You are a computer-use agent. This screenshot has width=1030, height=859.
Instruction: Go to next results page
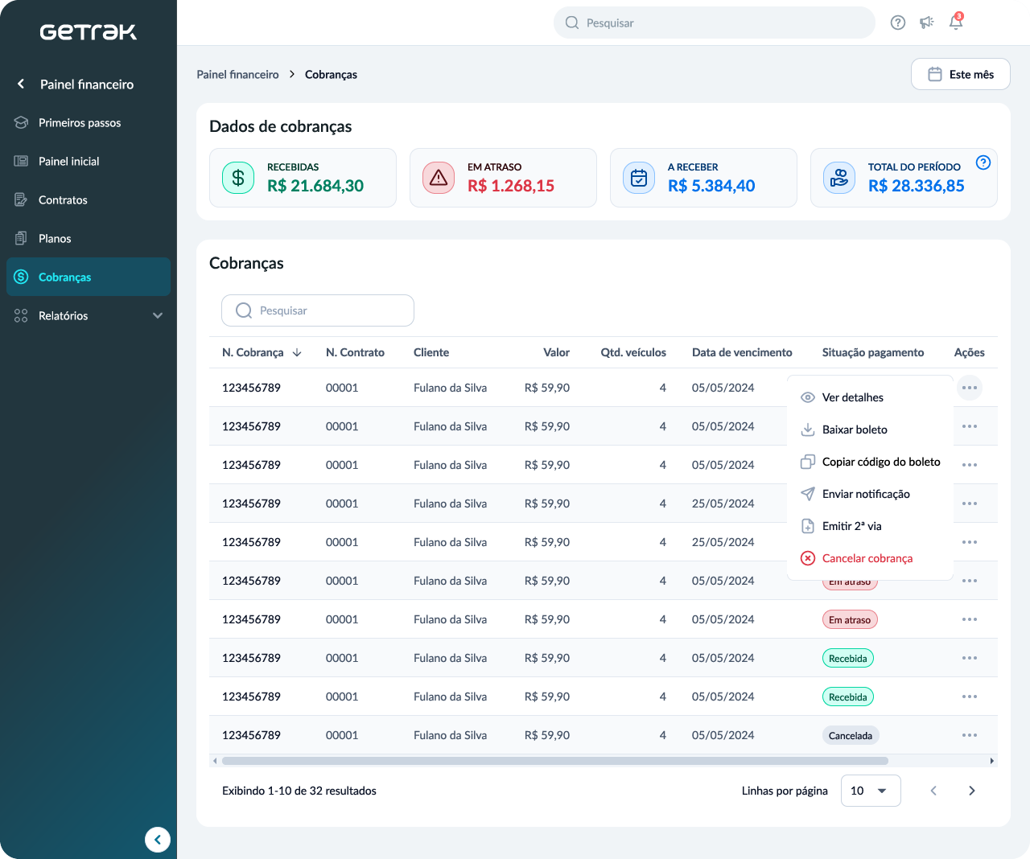tap(971, 791)
